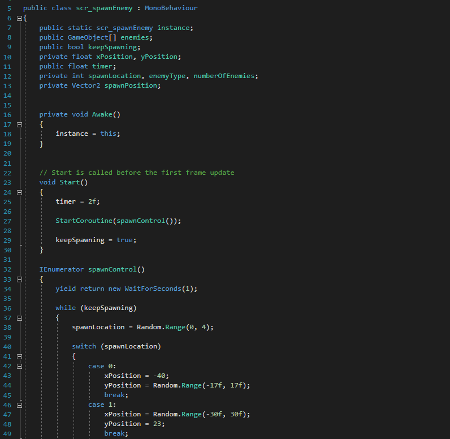Screen dimensions: 450x439
Task: Collapse the case 0 section
Action: coord(19,366)
